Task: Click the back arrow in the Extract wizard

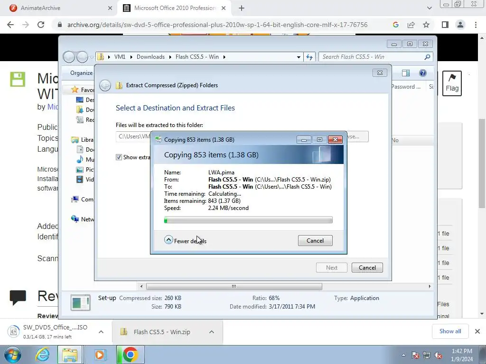Action: [x=105, y=85]
